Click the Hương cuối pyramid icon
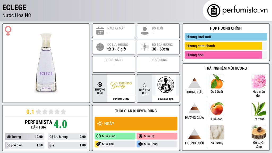Screen dimensions: 272x153 [x=194, y=134]
